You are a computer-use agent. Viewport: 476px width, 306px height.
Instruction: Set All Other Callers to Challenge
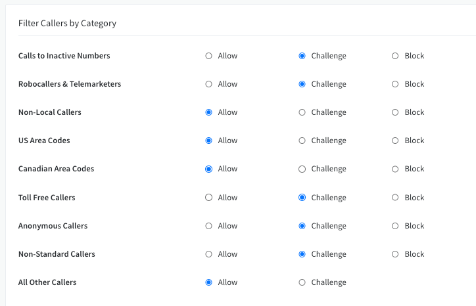(302, 282)
